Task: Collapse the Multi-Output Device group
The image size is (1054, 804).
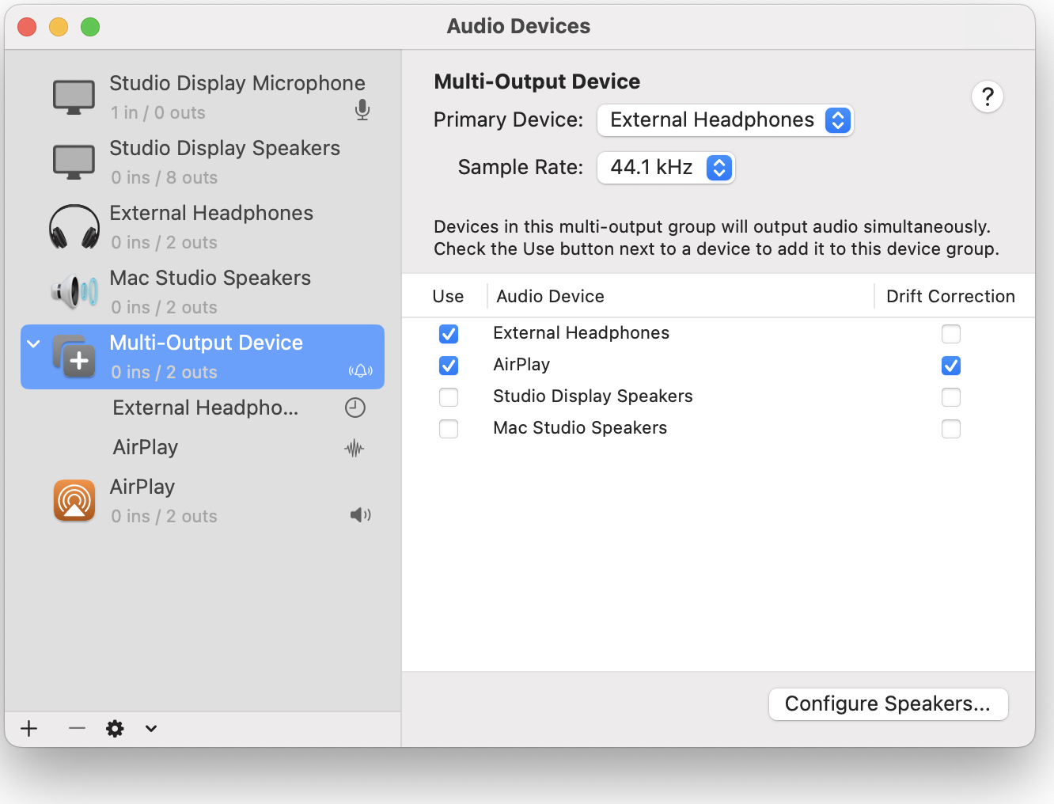Action: tap(33, 343)
